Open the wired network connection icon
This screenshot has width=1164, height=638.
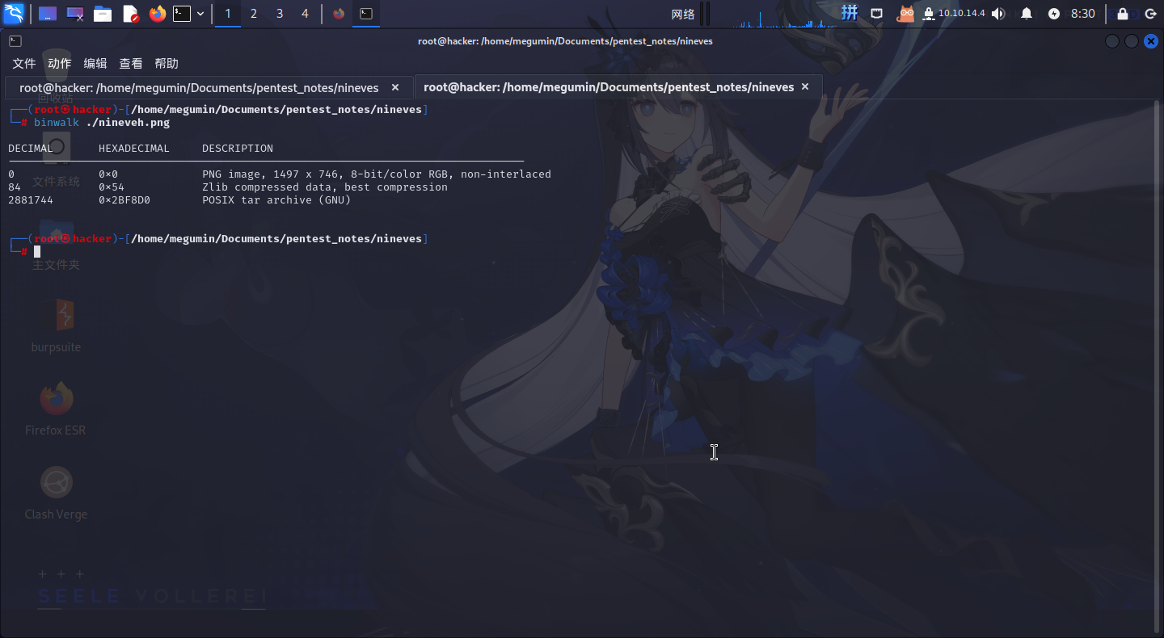point(877,14)
